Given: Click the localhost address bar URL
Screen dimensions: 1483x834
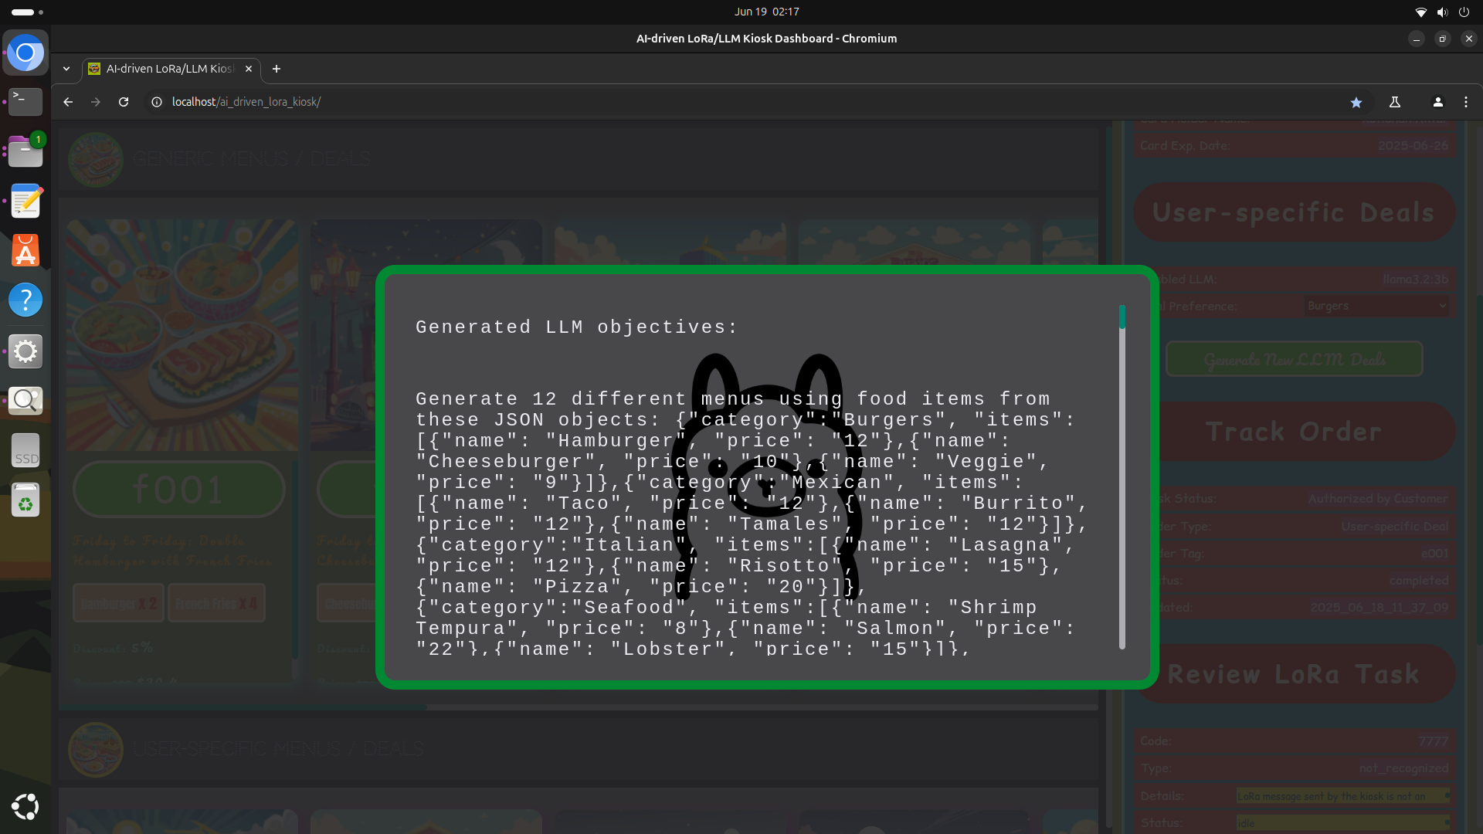Looking at the screenshot, I should tap(246, 102).
